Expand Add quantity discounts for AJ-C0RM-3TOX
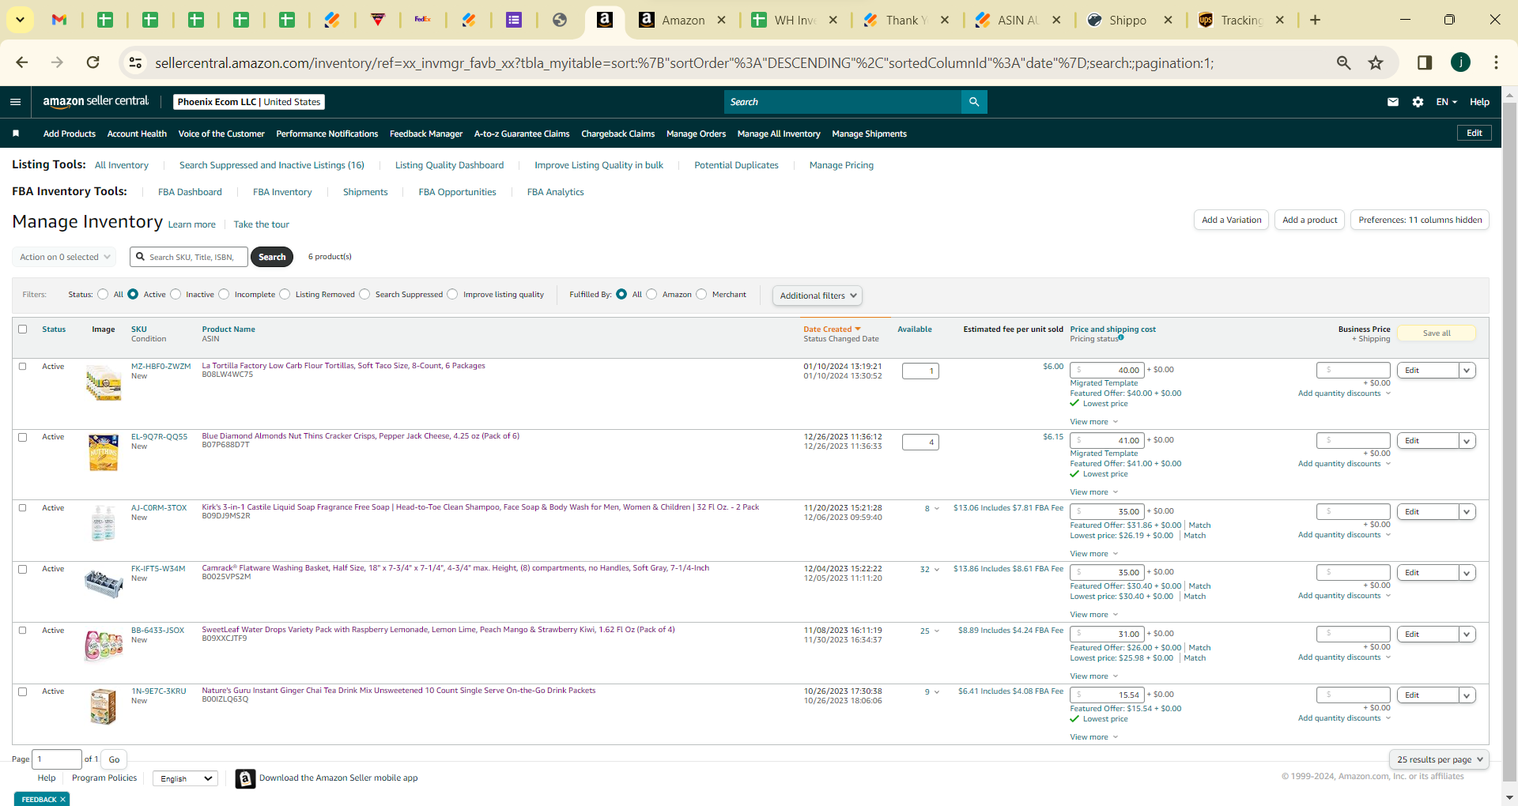The width and height of the screenshot is (1518, 806). (x=1344, y=535)
